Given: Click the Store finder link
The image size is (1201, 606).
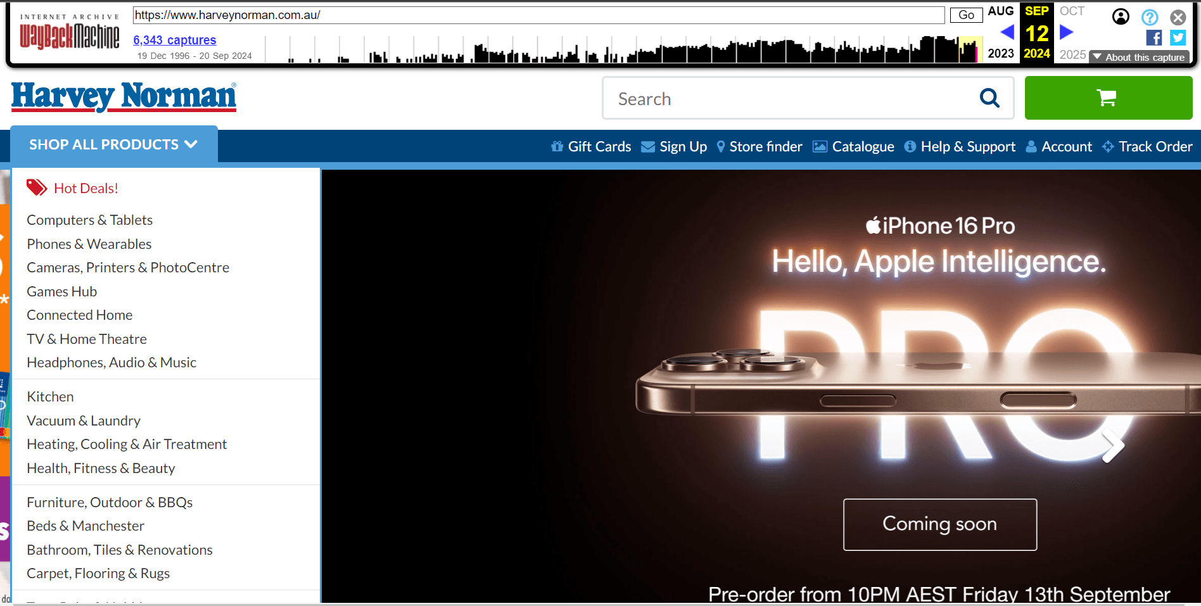Looking at the screenshot, I should click(759, 146).
